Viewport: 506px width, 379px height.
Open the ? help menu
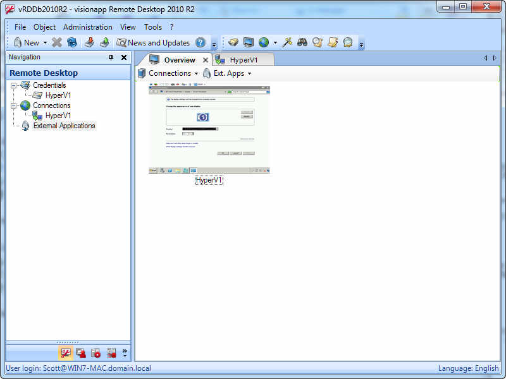pyautogui.click(x=171, y=27)
